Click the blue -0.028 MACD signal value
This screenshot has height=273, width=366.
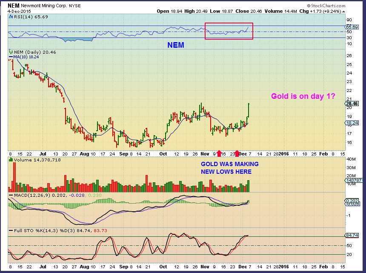tap(76, 195)
